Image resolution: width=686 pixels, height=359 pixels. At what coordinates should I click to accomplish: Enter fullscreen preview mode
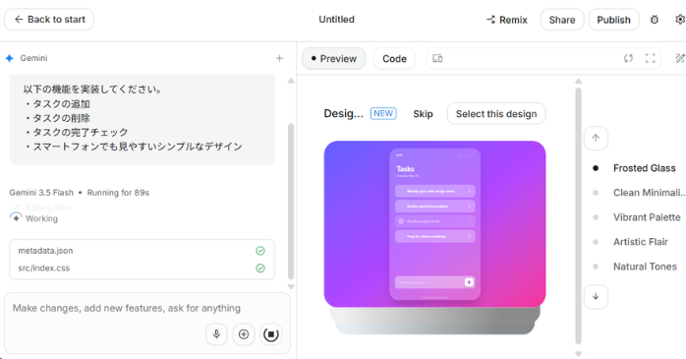tap(650, 58)
